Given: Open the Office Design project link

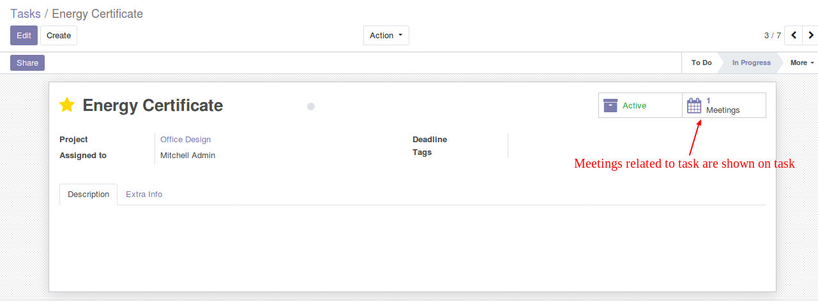Looking at the screenshot, I should 185,140.
